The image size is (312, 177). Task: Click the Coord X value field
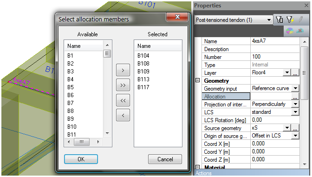click(x=275, y=144)
